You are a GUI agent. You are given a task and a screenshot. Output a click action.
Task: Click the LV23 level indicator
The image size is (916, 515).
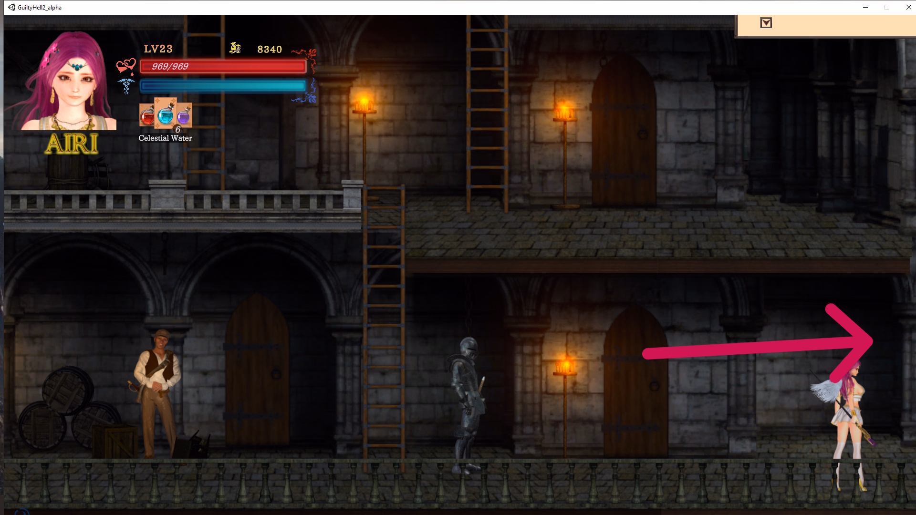coord(158,49)
